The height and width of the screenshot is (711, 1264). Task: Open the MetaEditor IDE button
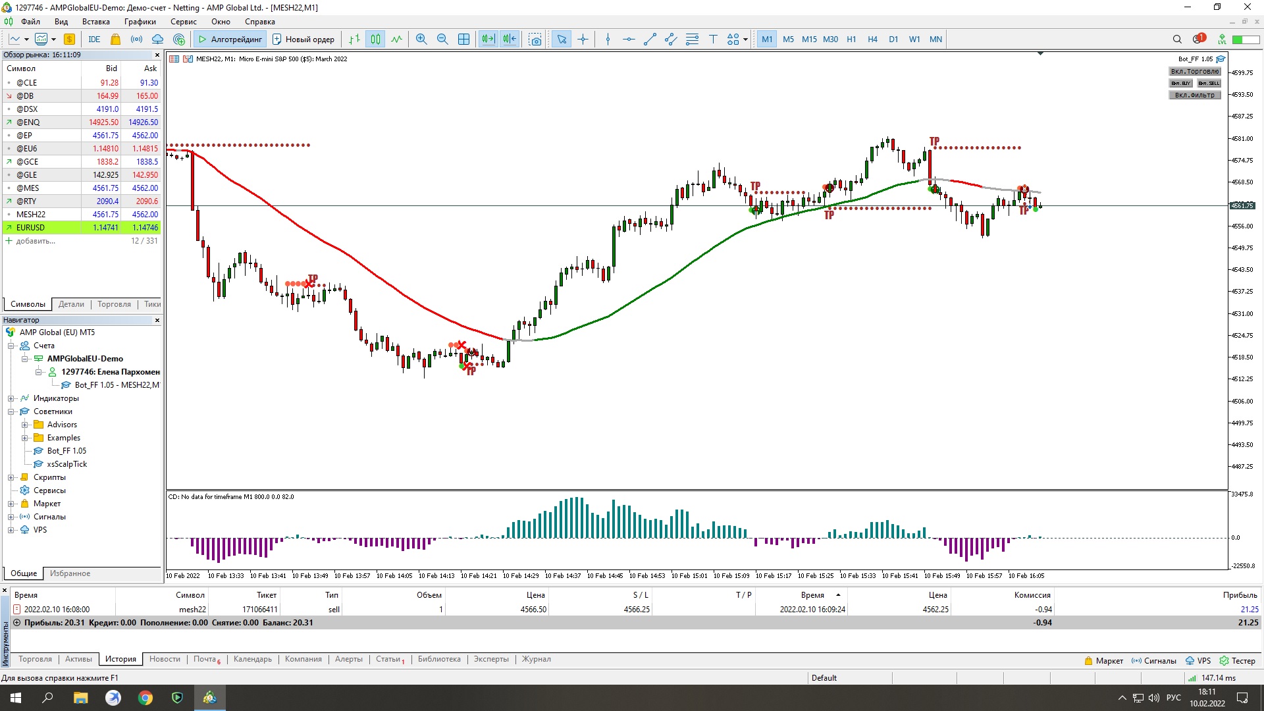coord(94,39)
